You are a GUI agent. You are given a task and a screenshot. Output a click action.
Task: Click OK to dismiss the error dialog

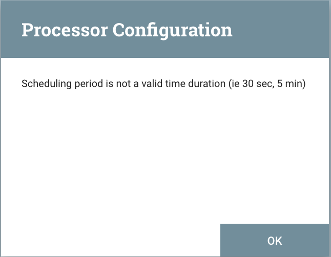275,240
